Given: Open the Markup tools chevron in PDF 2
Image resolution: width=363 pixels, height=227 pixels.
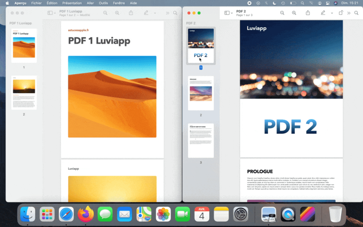Looking at the screenshot, I should [x=332, y=12].
